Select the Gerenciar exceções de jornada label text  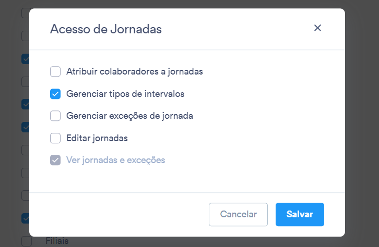tap(129, 116)
